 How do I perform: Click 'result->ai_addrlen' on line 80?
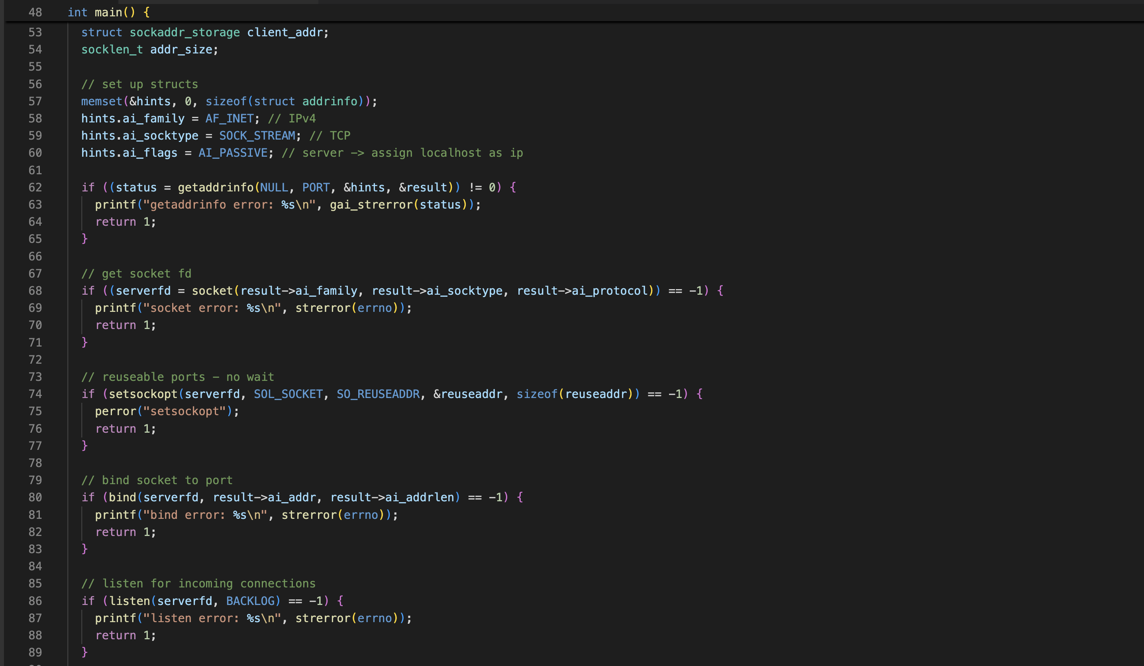392,497
